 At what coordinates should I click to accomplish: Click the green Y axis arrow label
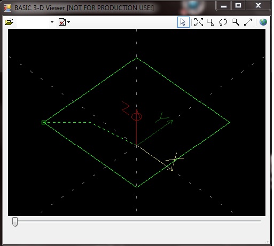[x=162, y=117]
